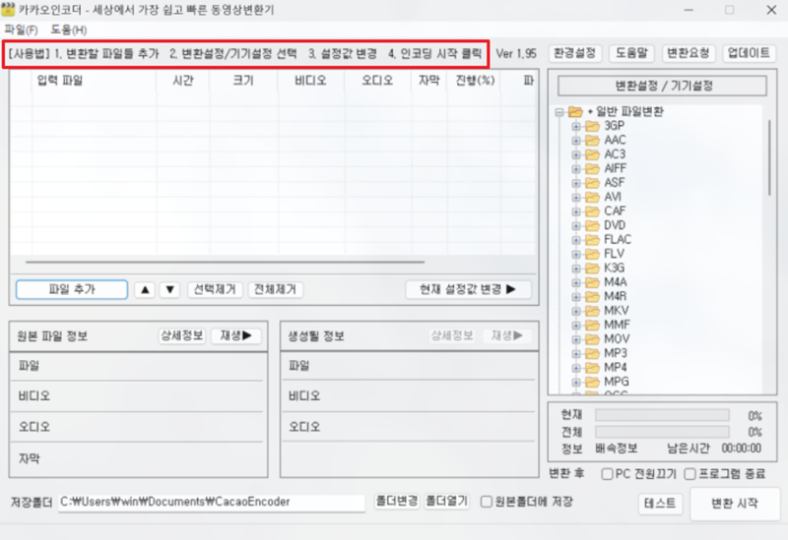Viewport: 788px width, 540px height.
Task: Select the MOV folder icon
Action: tap(593, 339)
